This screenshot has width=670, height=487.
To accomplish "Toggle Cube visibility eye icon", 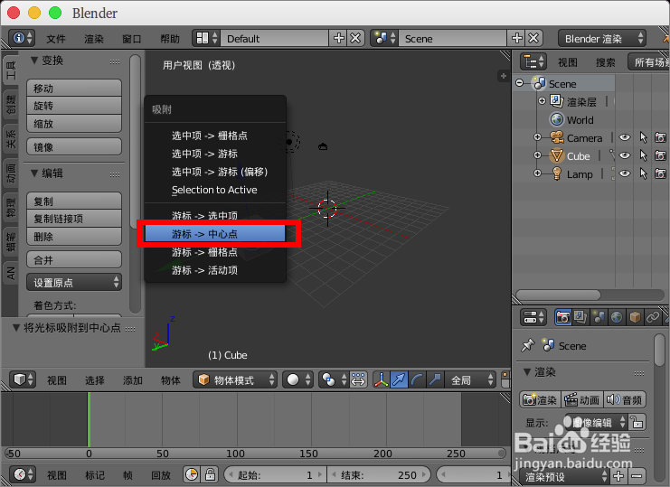I will click(x=624, y=155).
